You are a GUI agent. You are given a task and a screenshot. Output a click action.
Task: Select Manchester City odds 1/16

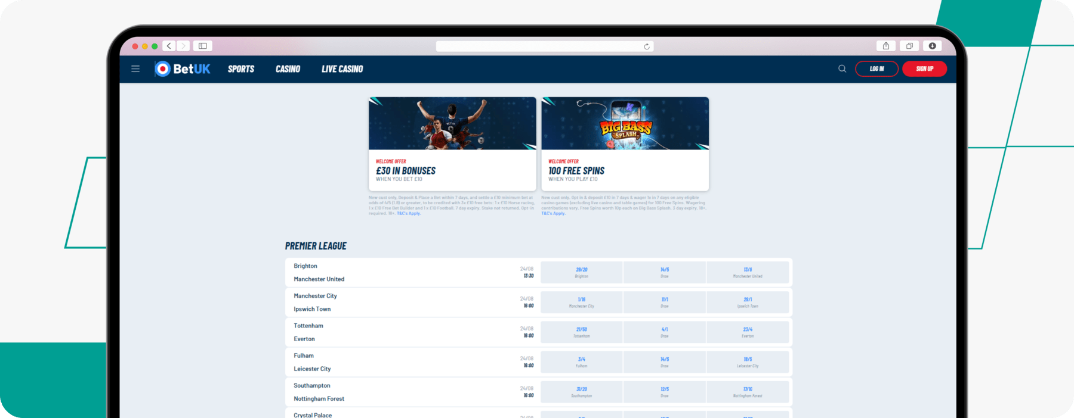pos(581,302)
